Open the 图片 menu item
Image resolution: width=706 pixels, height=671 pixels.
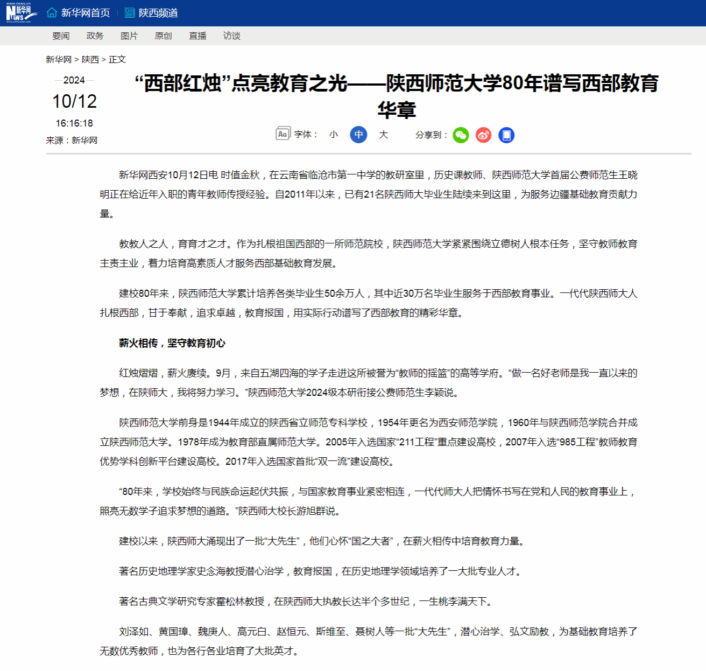(129, 36)
